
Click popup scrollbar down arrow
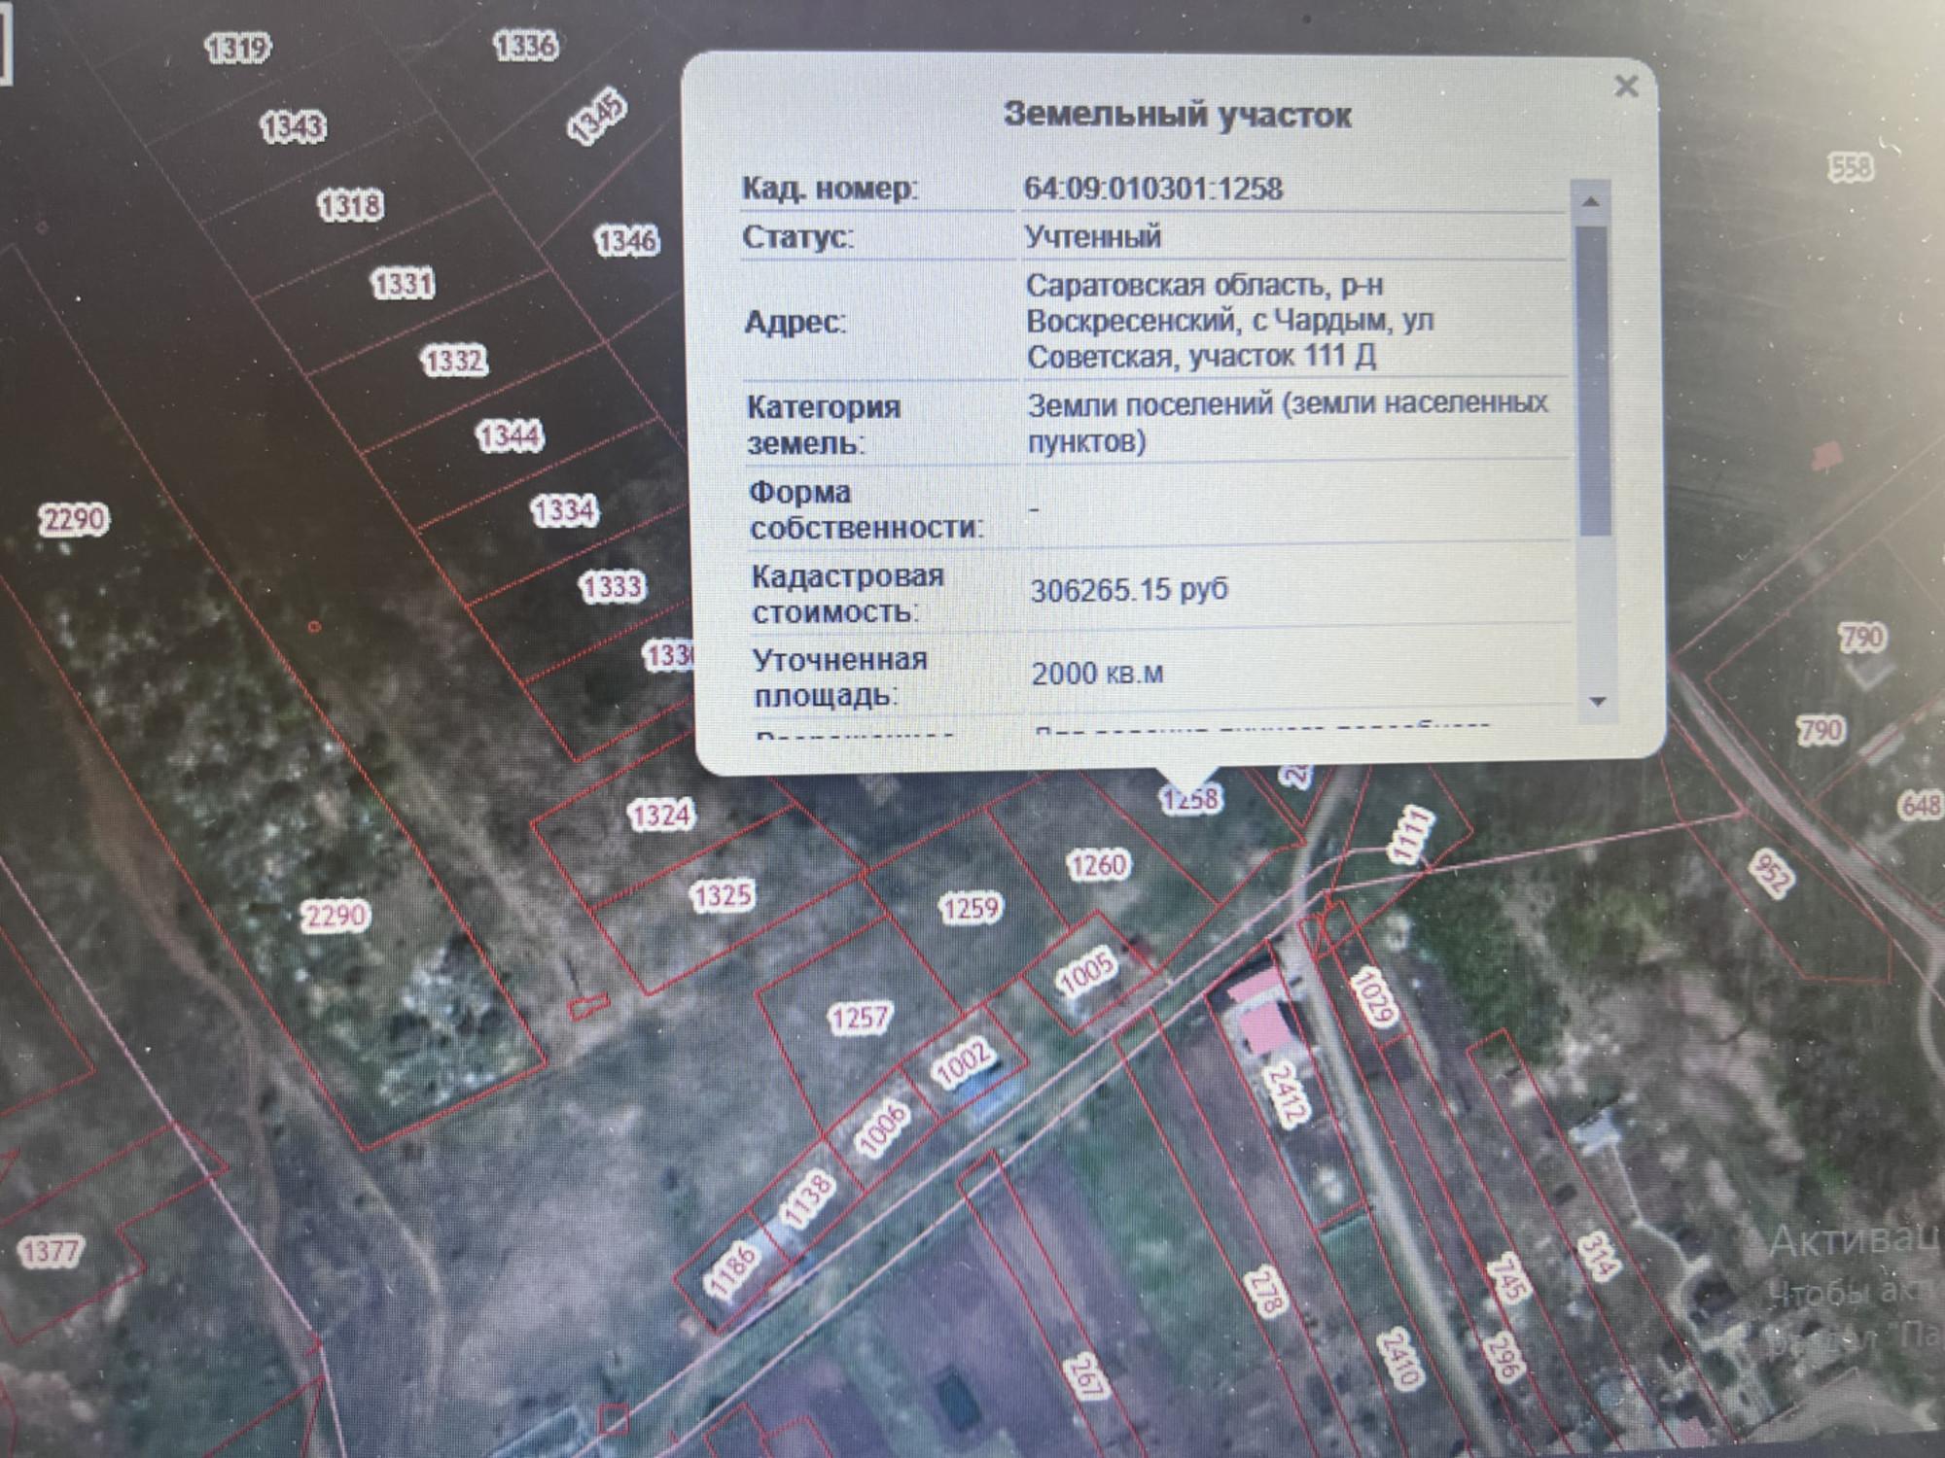pyautogui.click(x=1596, y=702)
